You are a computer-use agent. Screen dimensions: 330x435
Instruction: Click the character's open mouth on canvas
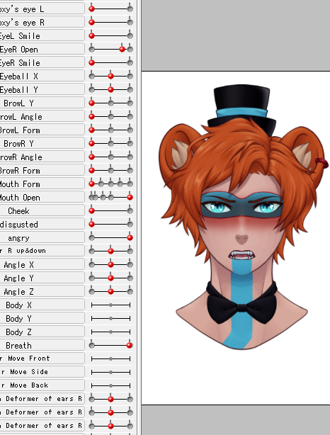click(241, 255)
